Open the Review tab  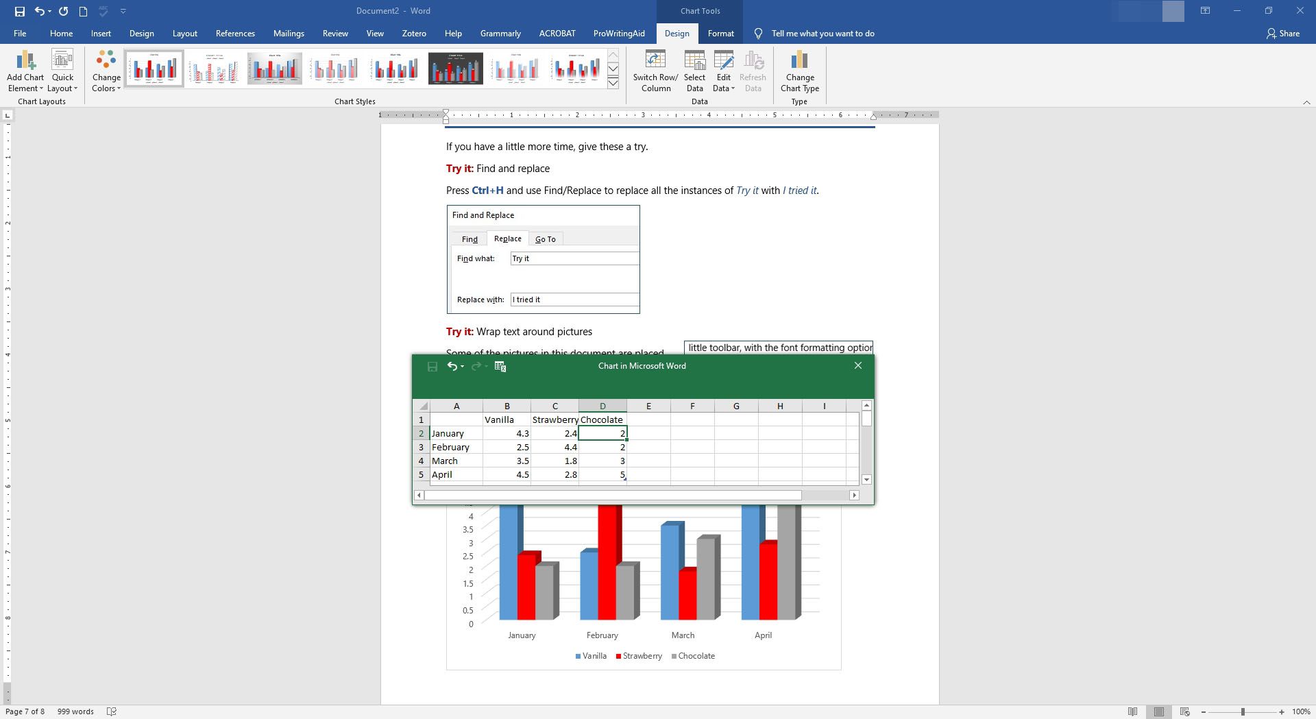pyautogui.click(x=335, y=33)
